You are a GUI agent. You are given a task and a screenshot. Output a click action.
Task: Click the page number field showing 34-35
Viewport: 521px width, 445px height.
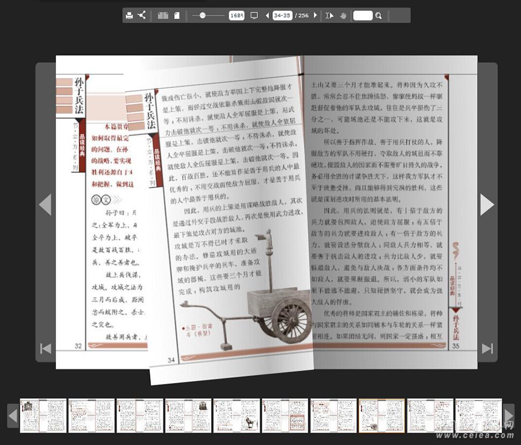pyautogui.click(x=282, y=16)
